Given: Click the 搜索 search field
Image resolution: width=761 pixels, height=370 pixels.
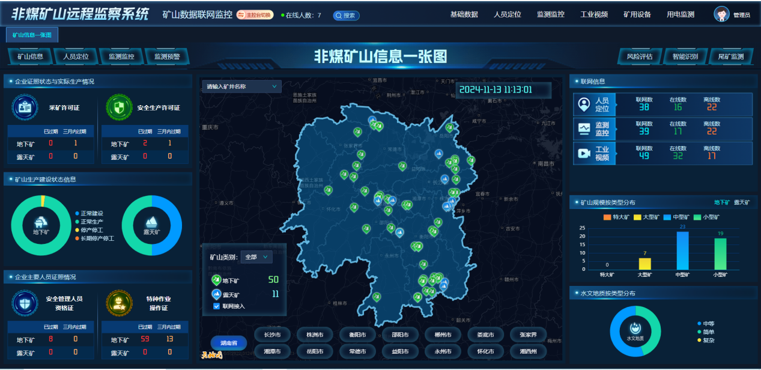Looking at the screenshot, I should [347, 16].
